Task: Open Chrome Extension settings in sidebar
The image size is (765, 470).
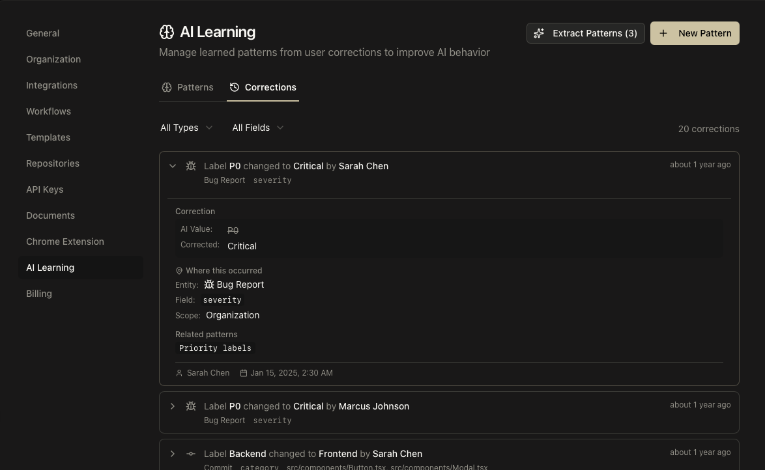Action: point(65,242)
